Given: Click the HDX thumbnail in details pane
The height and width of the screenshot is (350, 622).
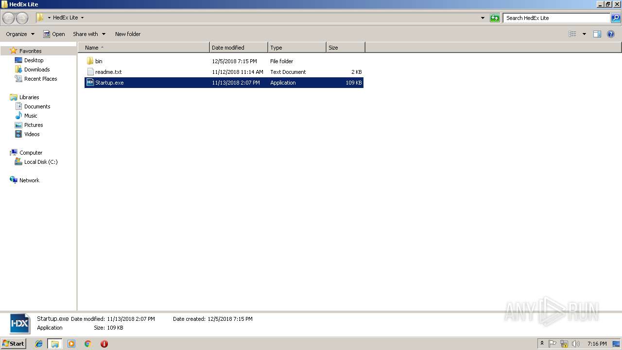Looking at the screenshot, I should click(20, 323).
